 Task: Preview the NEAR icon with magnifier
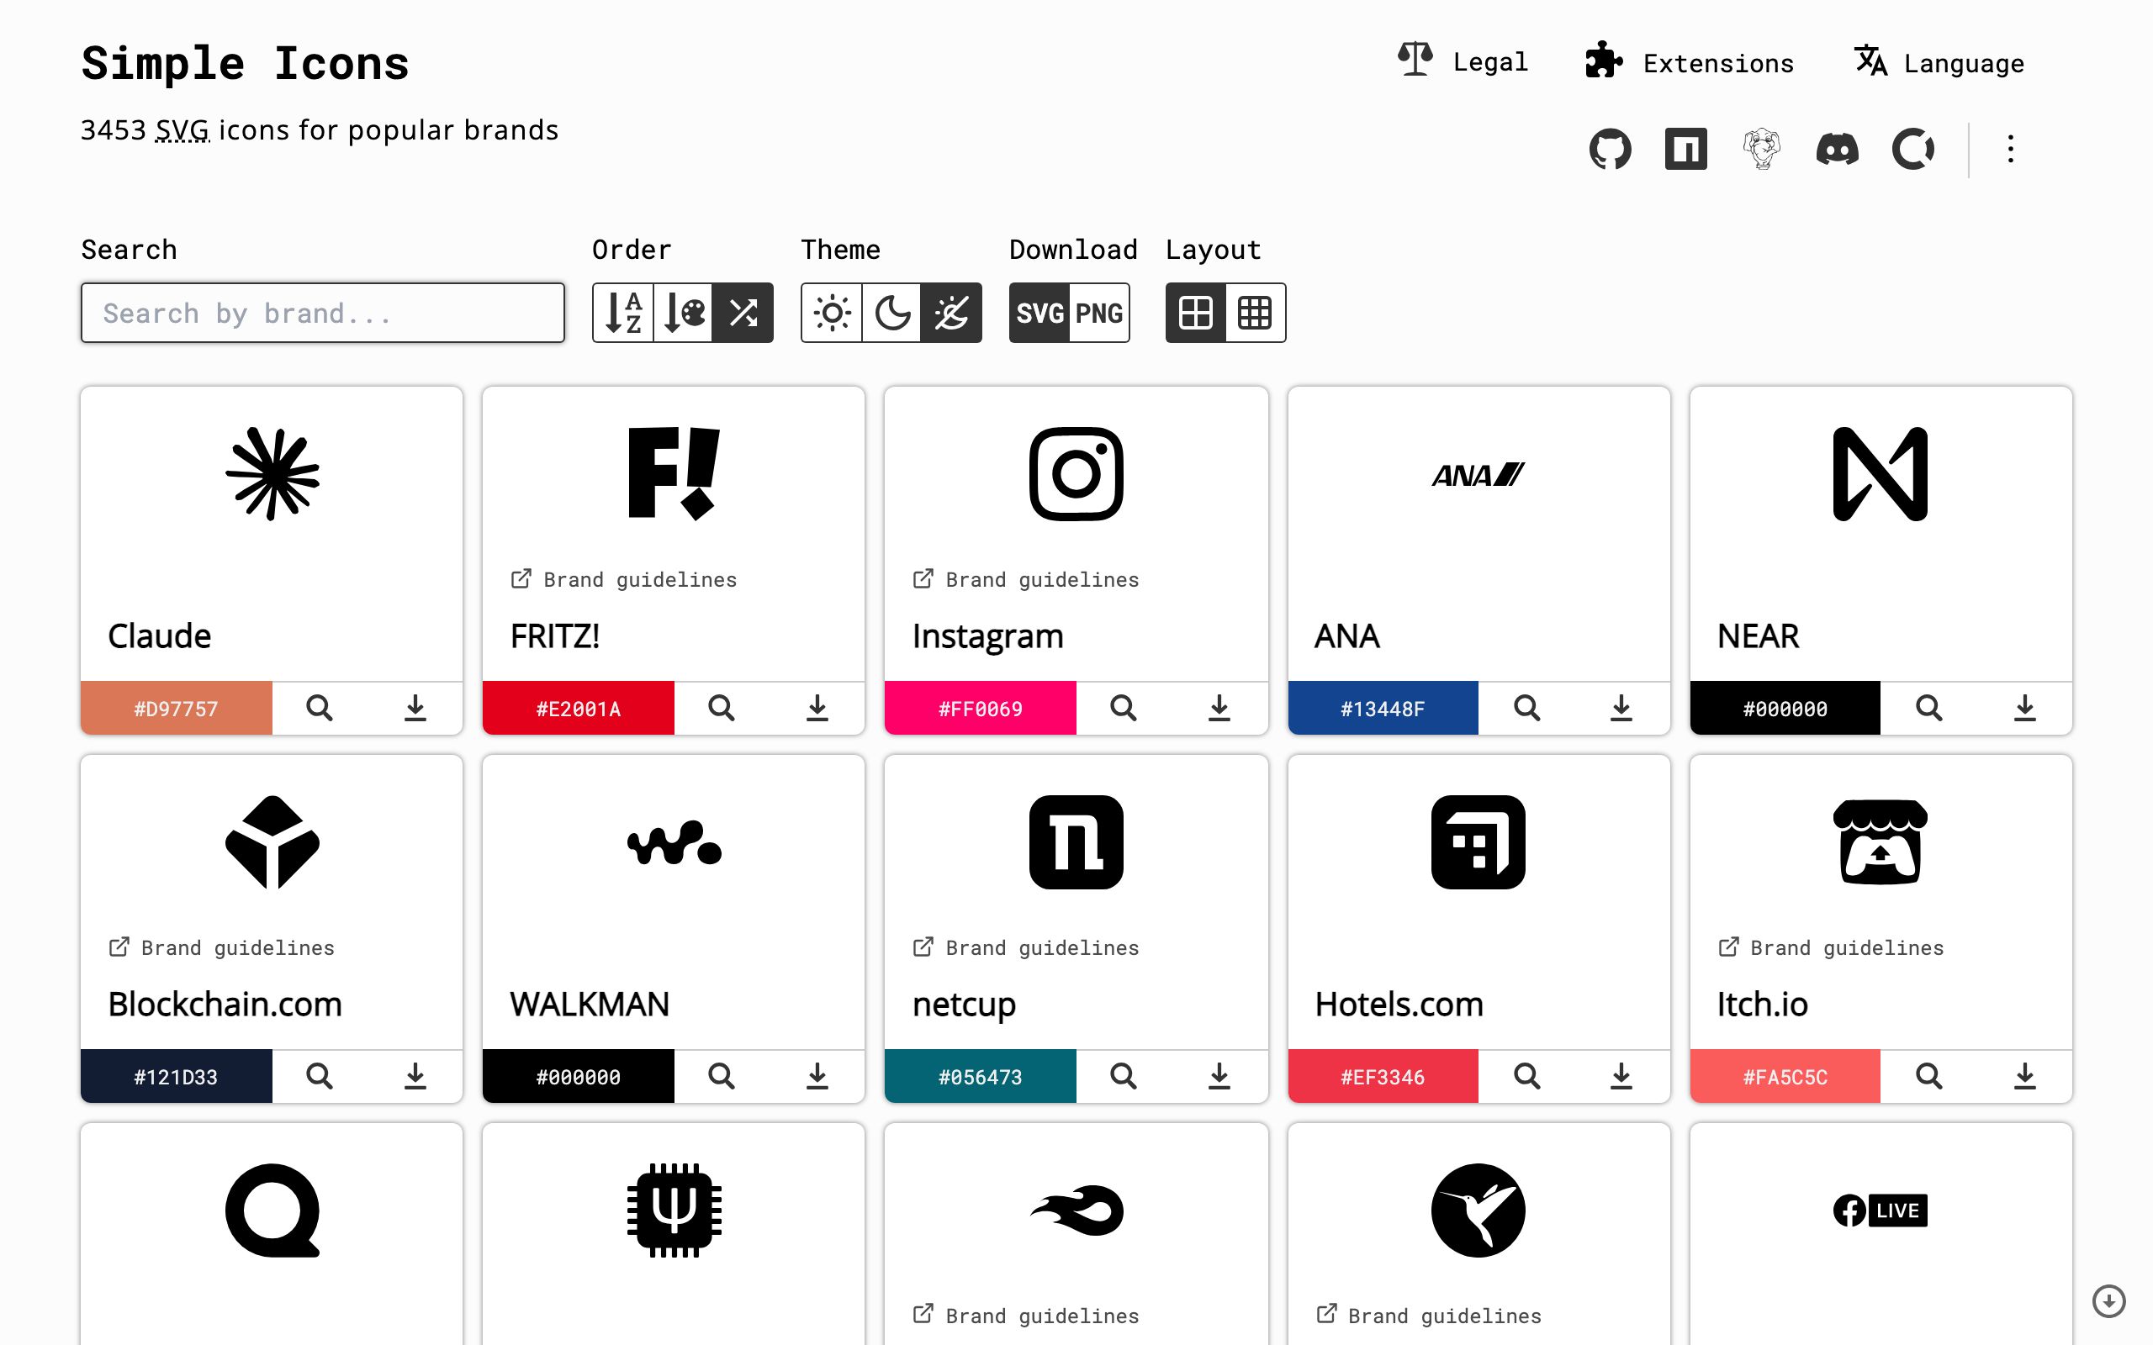coord(1928,708)
